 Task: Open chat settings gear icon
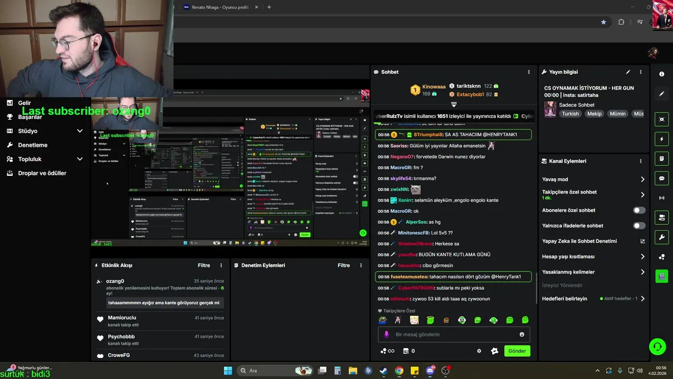479,351
